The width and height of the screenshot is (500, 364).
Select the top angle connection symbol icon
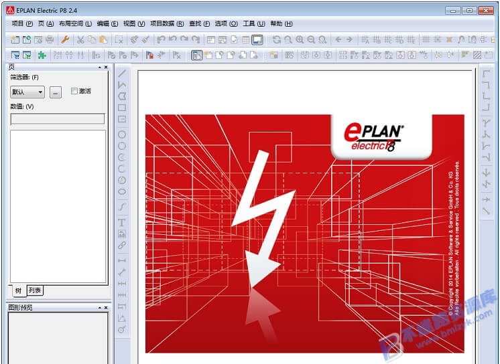(x=486, y=74)
